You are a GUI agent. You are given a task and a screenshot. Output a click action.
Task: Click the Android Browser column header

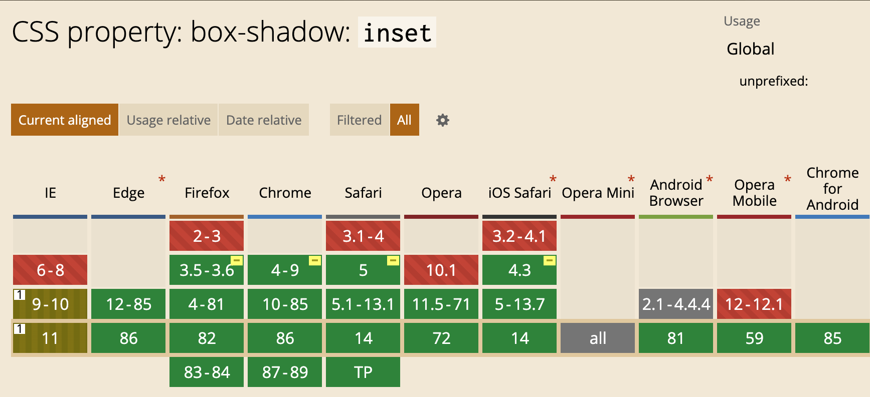point(676,193)
